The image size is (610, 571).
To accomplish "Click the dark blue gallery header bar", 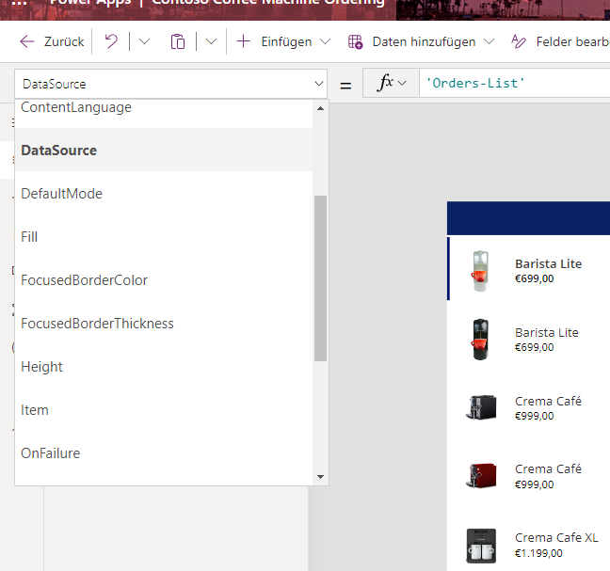I will click(x=528, y=218).
